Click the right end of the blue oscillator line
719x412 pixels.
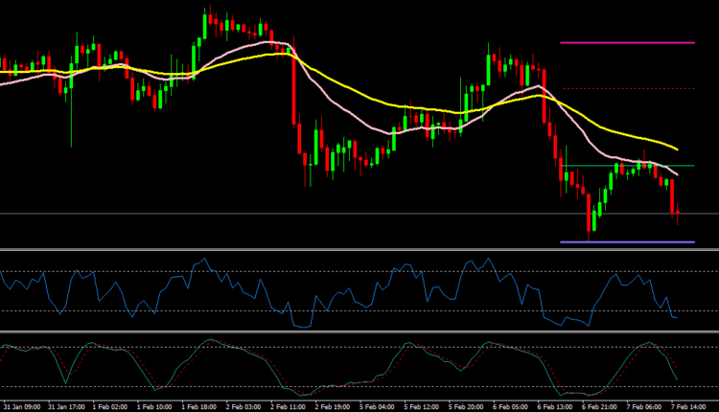[x=677, y=317]
